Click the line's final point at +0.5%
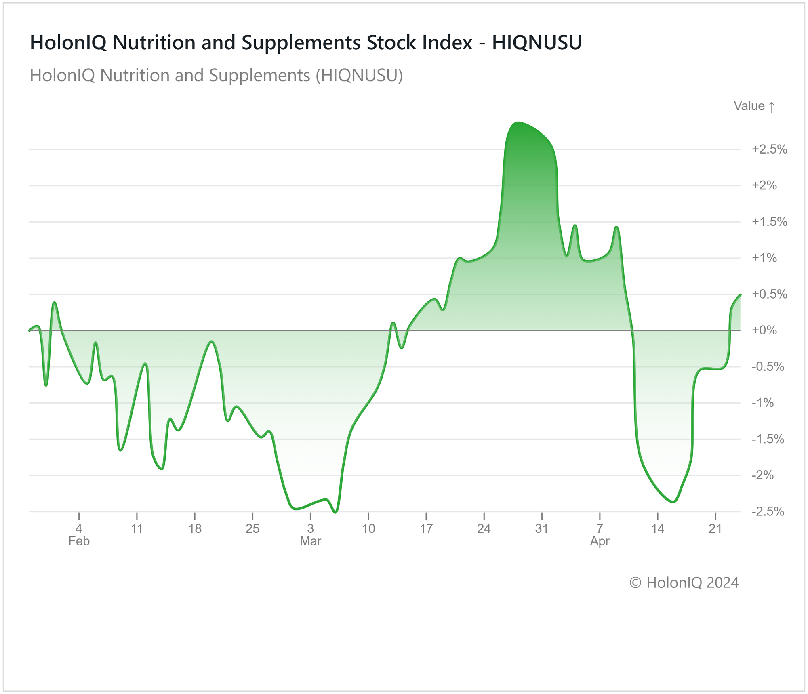 click(740, 294)
